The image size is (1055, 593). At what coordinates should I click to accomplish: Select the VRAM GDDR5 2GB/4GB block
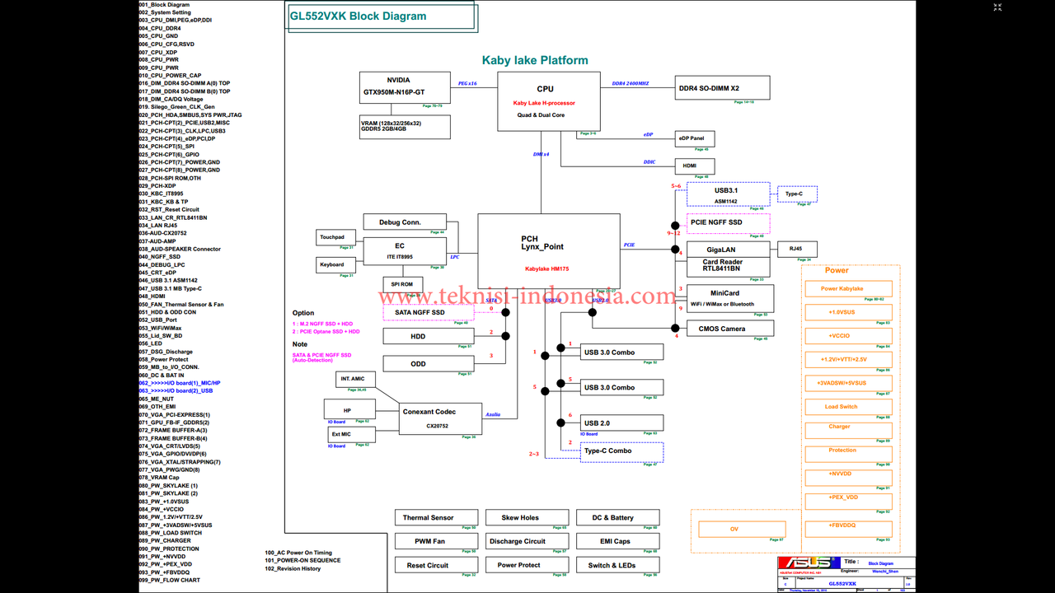click(x=406, y=127)
